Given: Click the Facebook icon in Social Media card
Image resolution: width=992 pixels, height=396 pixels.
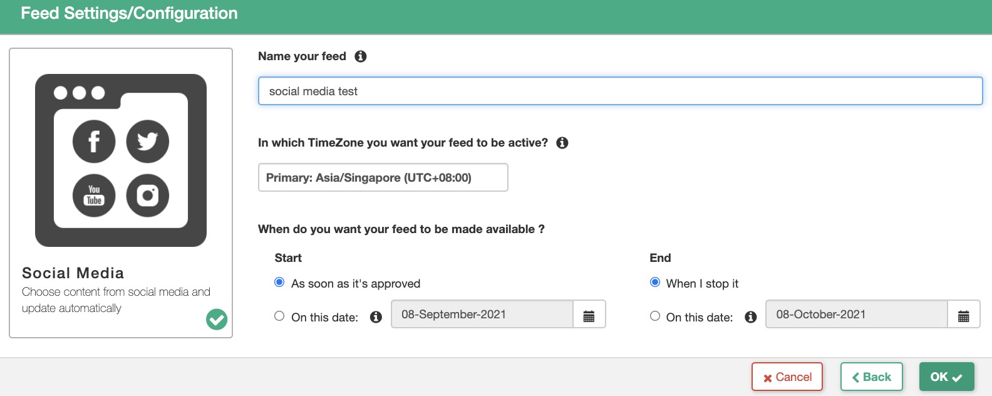Looking at the screenshot, I should click(x=94, y=142).
